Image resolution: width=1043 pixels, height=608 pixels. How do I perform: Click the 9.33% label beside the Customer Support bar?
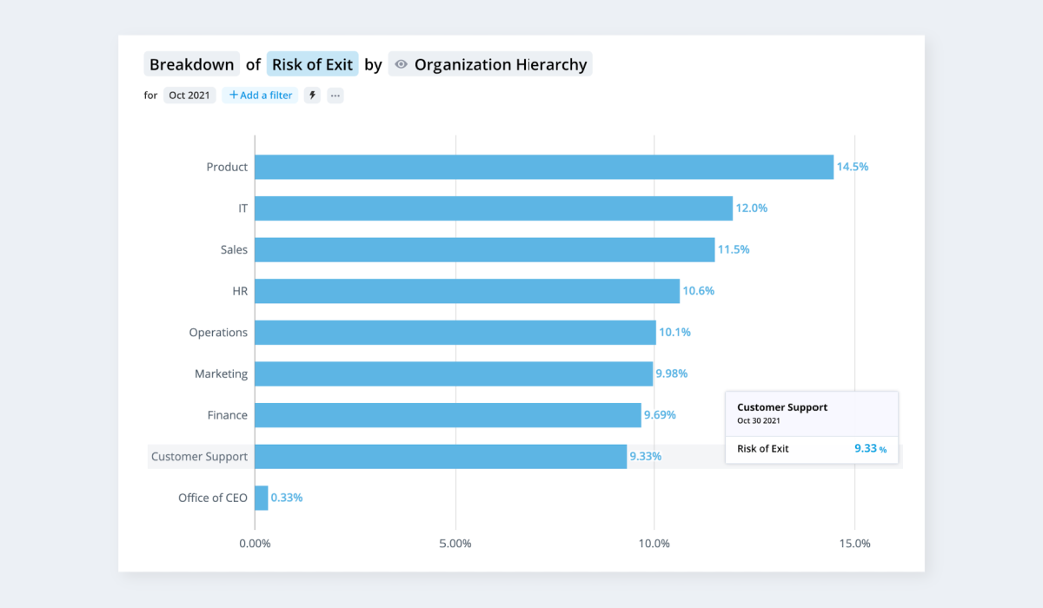(646, 457)
